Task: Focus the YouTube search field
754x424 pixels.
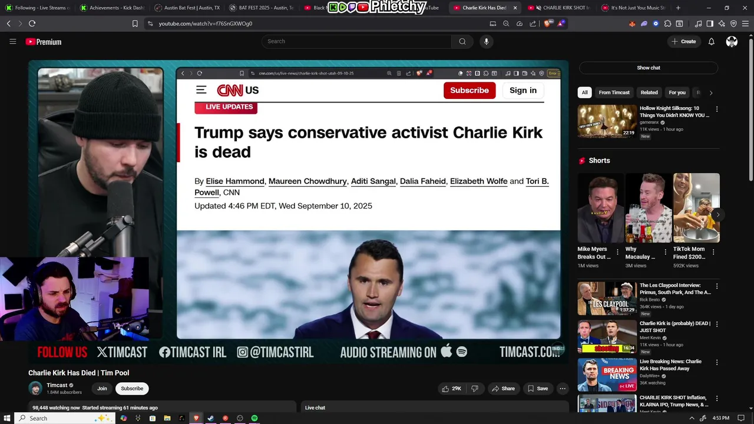Action: tap(356, 41)
